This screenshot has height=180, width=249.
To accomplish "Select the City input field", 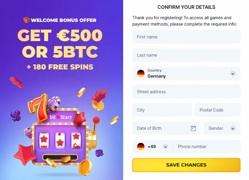I will (162, 110).
